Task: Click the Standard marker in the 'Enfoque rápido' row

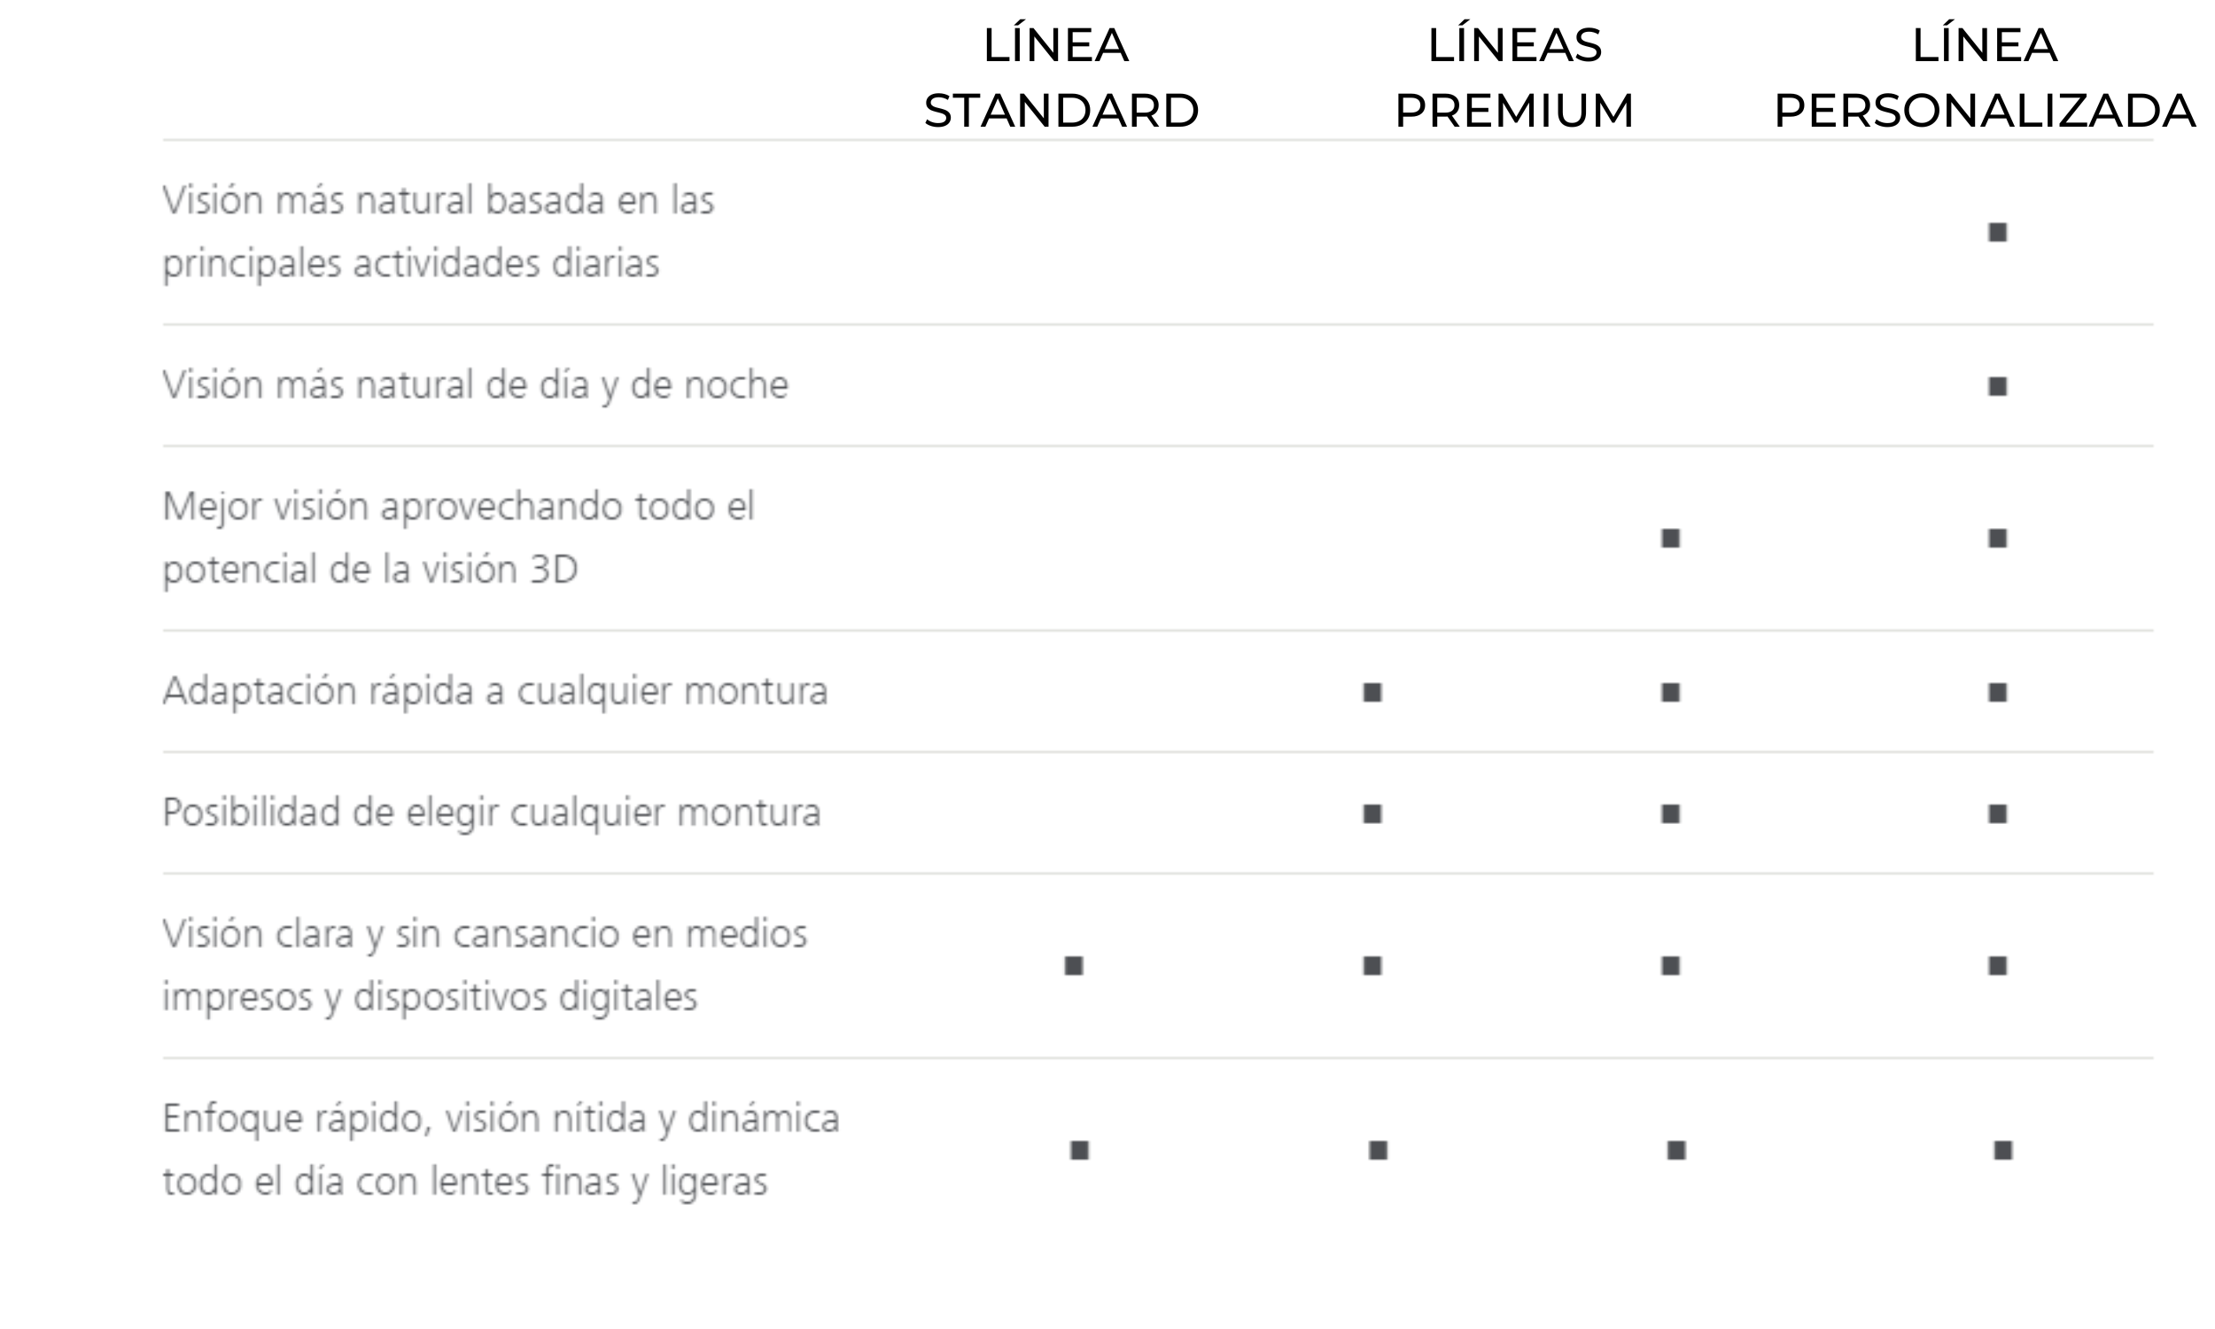Action: [1080, 1151]
